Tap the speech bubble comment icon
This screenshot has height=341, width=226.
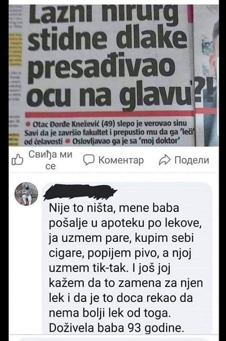click(89, 160)
